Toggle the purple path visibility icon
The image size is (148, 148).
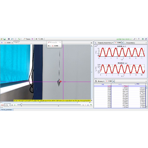pyautogui.click(x=32, y=39)
